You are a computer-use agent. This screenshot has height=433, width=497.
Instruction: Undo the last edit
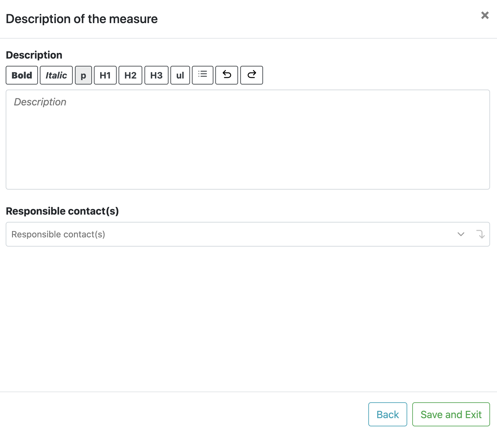[227, 75]
